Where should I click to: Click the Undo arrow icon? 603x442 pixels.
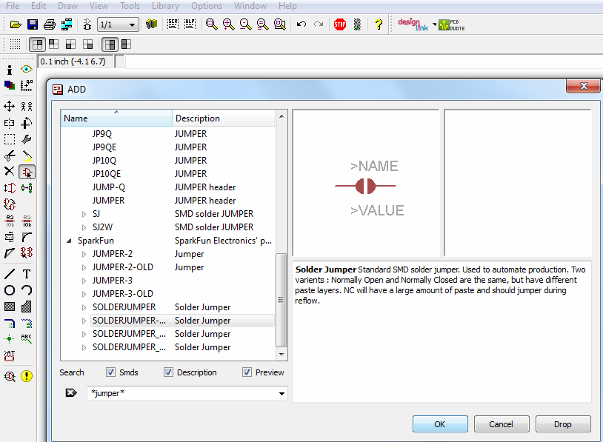coord(301,24)
